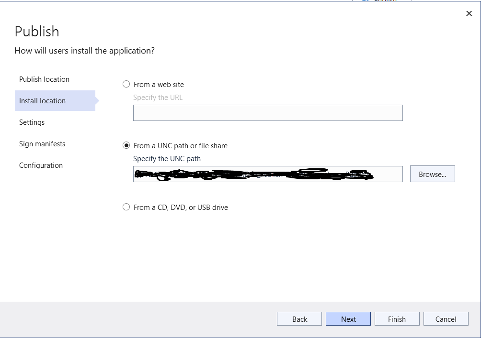Click the Back button
This screenshot has width=481, height=339.
coord(299,318)
